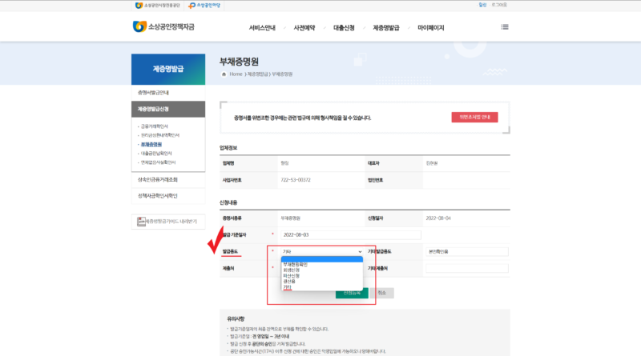This screenshot has height=356, width=641.
Task: Open 금융거래확인서 in the sidebar
Action: [x=154, y=126]
